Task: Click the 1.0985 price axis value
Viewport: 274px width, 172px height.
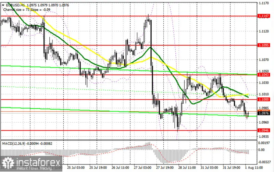Action: pos(264,108)
